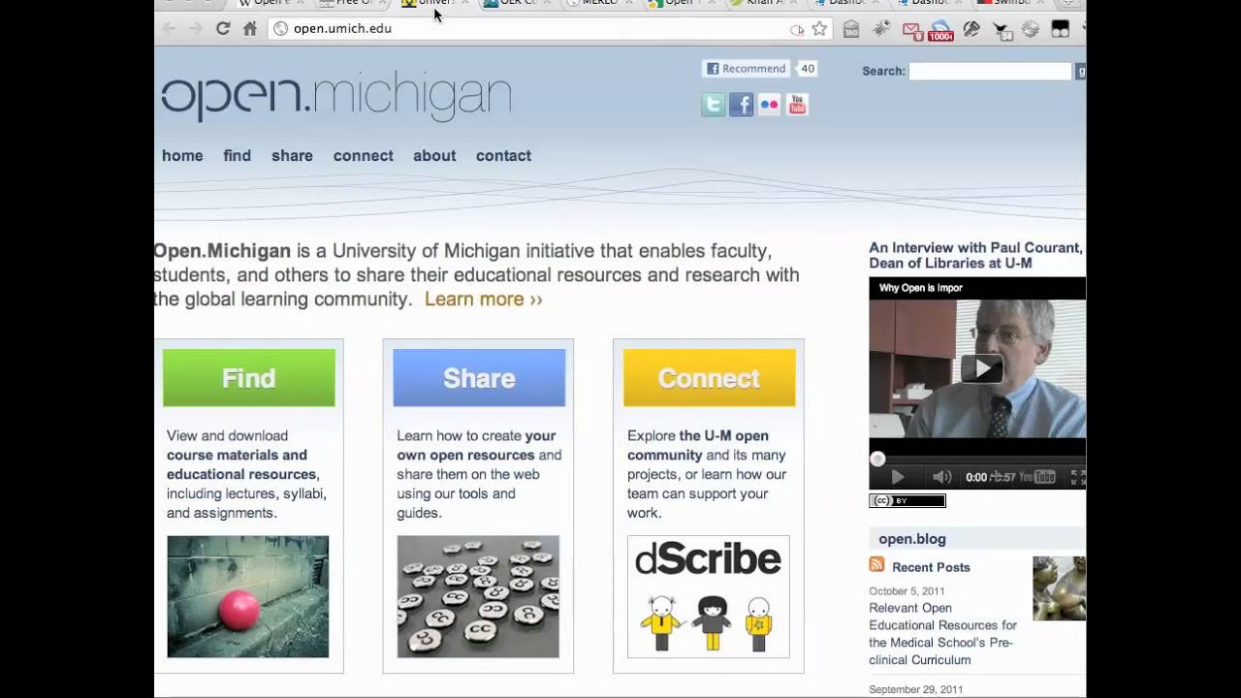1241x698 pixels.
Task: Click the browser forward arrow
Action: click(x=196, y=28)
